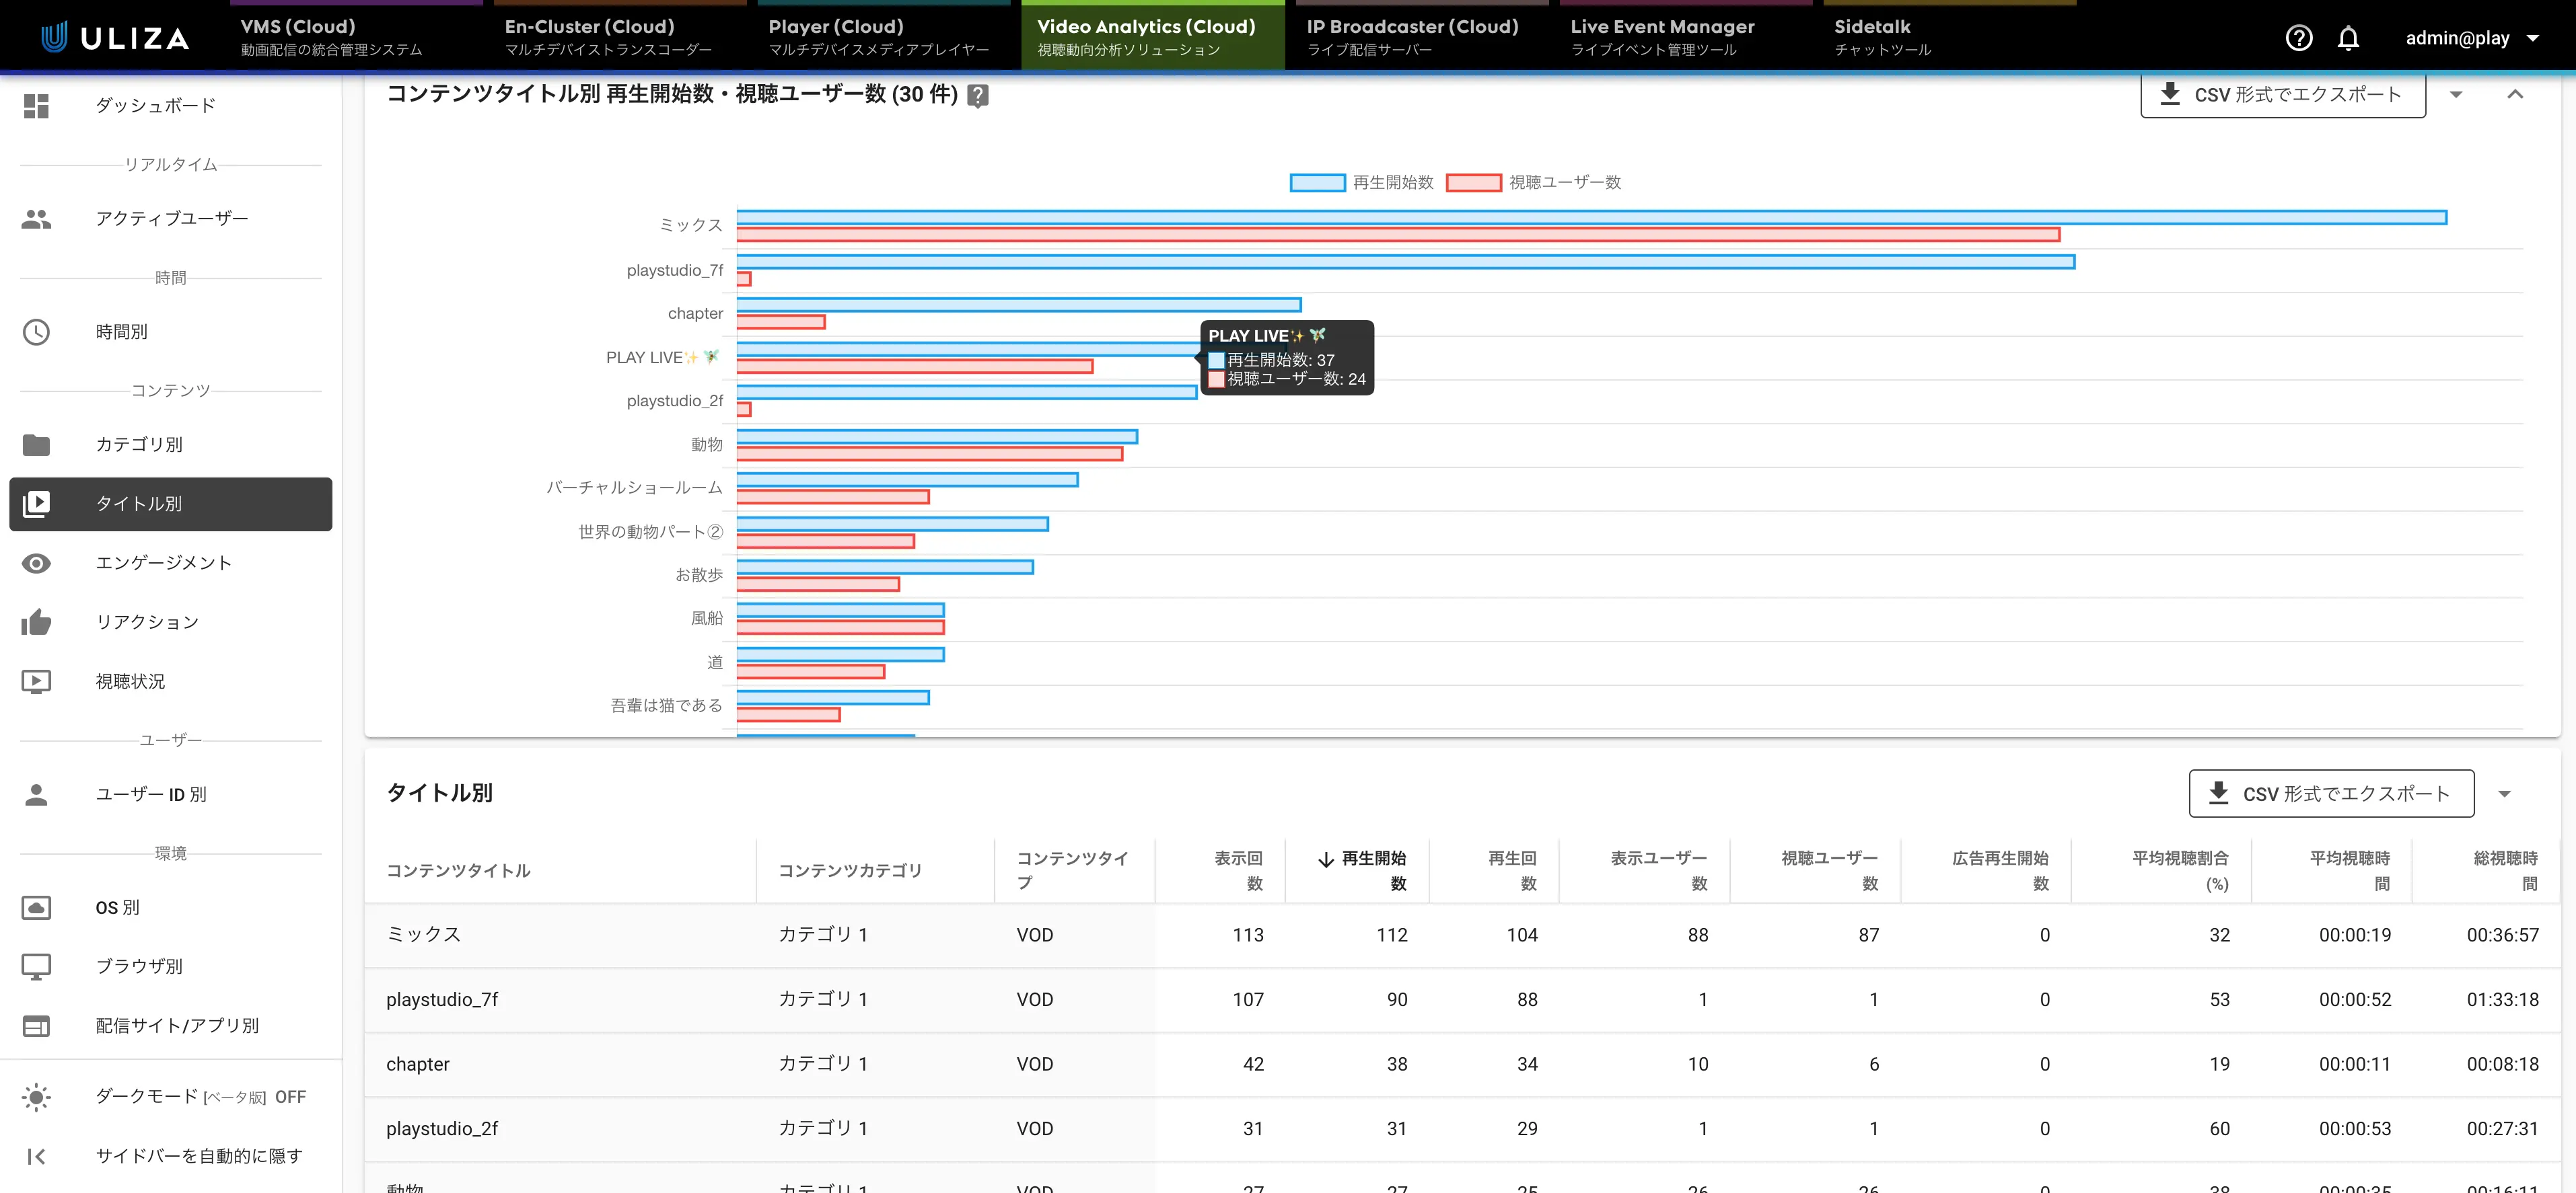2576x1193 pixels.
Task: Open アクティブユーザー in sidebar
Action: (x=171, y=219)
